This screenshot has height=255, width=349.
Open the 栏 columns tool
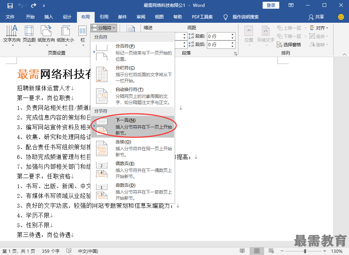[x=83, y=36]
